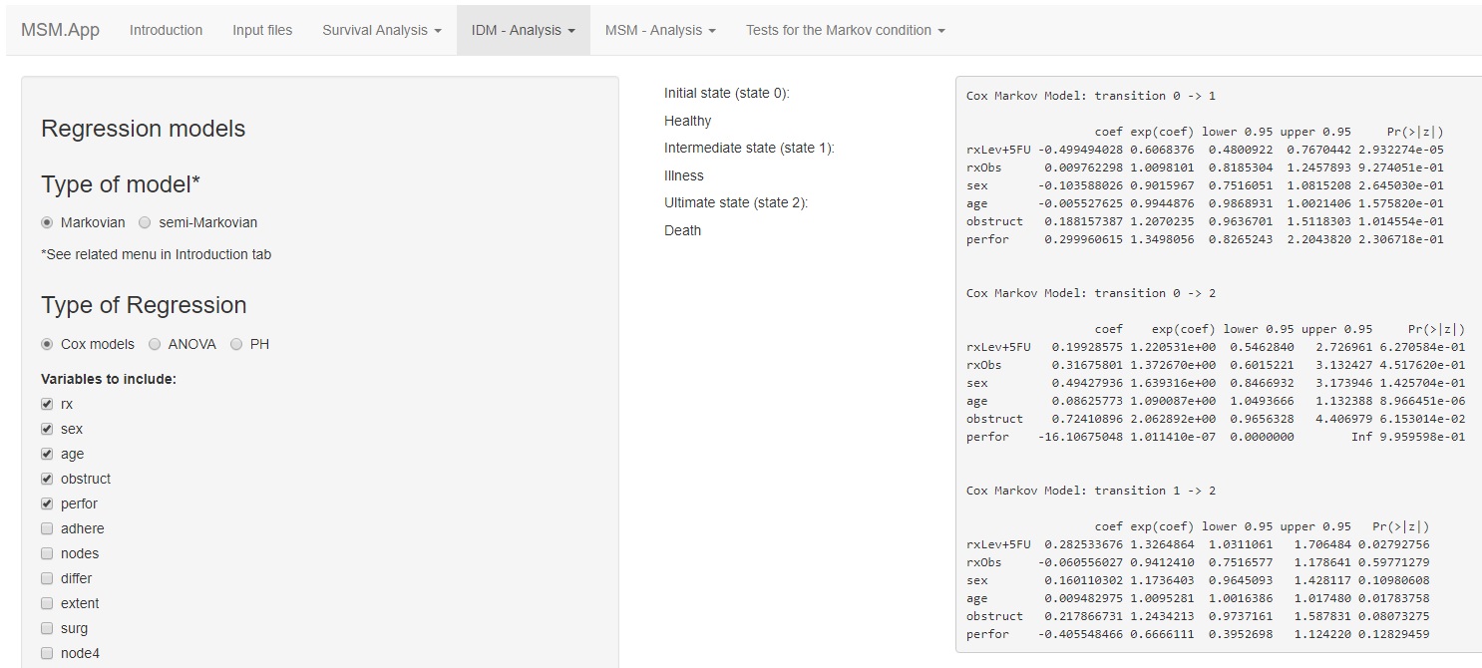Click the 'Intermediate state (state 1):' label

[x=749, y=148]
